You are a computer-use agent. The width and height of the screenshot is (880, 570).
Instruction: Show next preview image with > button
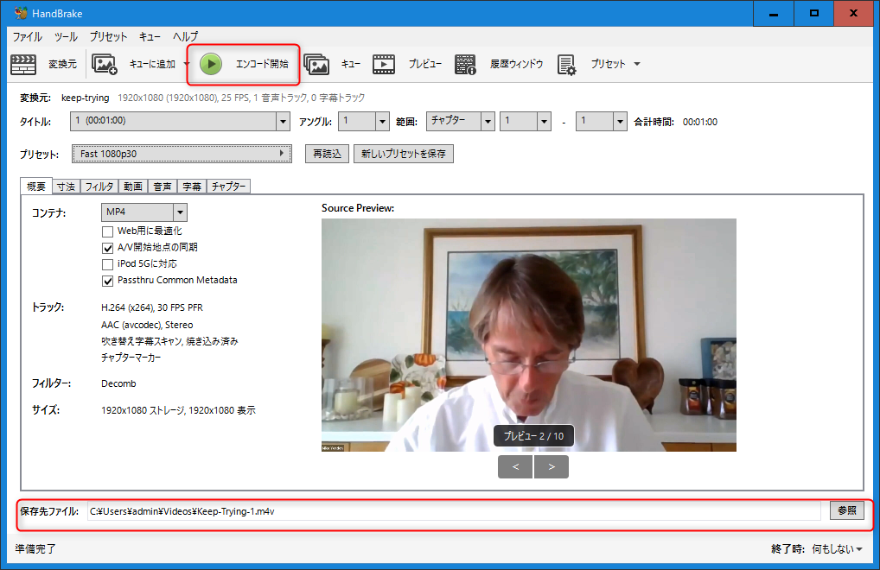coord(552,467)
